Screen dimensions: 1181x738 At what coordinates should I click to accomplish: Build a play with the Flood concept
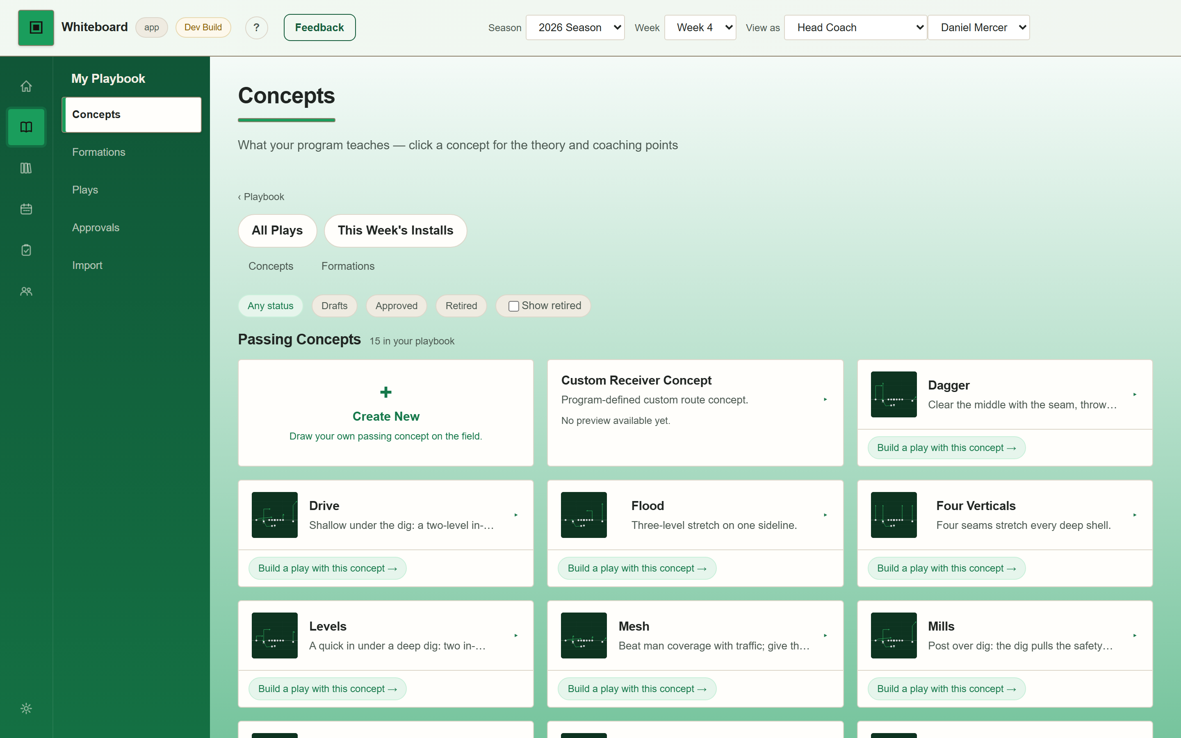coord(637,568)
